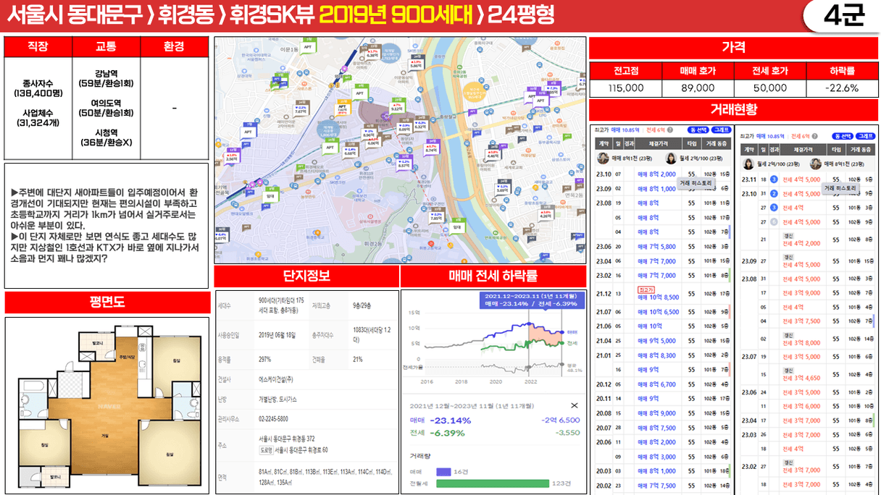Click the help icon in right transaction panel
This screenshot has width=881, height=495.
click(x=817, y=136)
